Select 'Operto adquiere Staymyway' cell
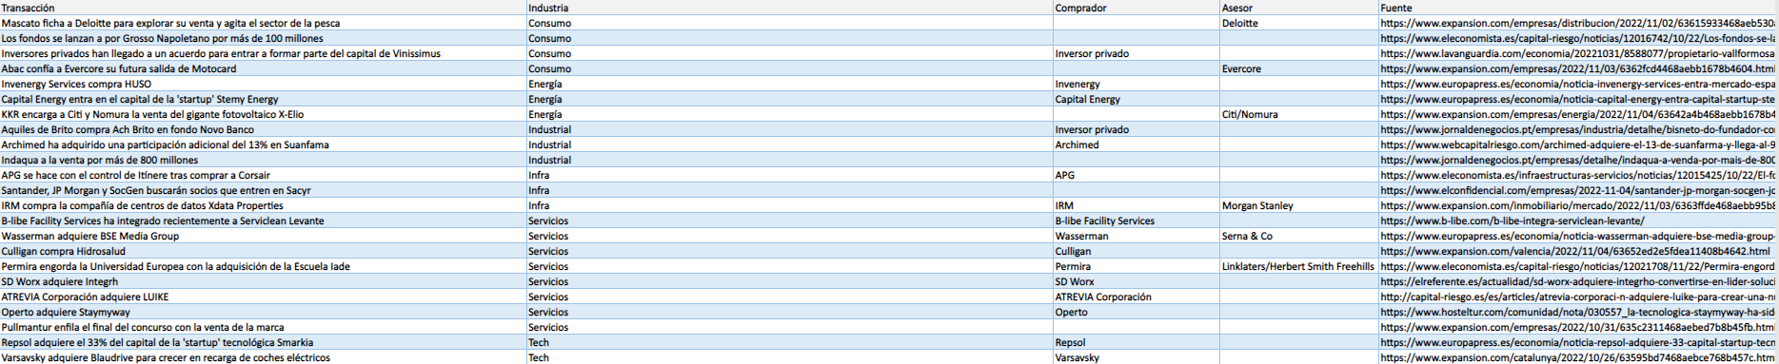Screen dimensions: 1779x364 tap(264, 312)
